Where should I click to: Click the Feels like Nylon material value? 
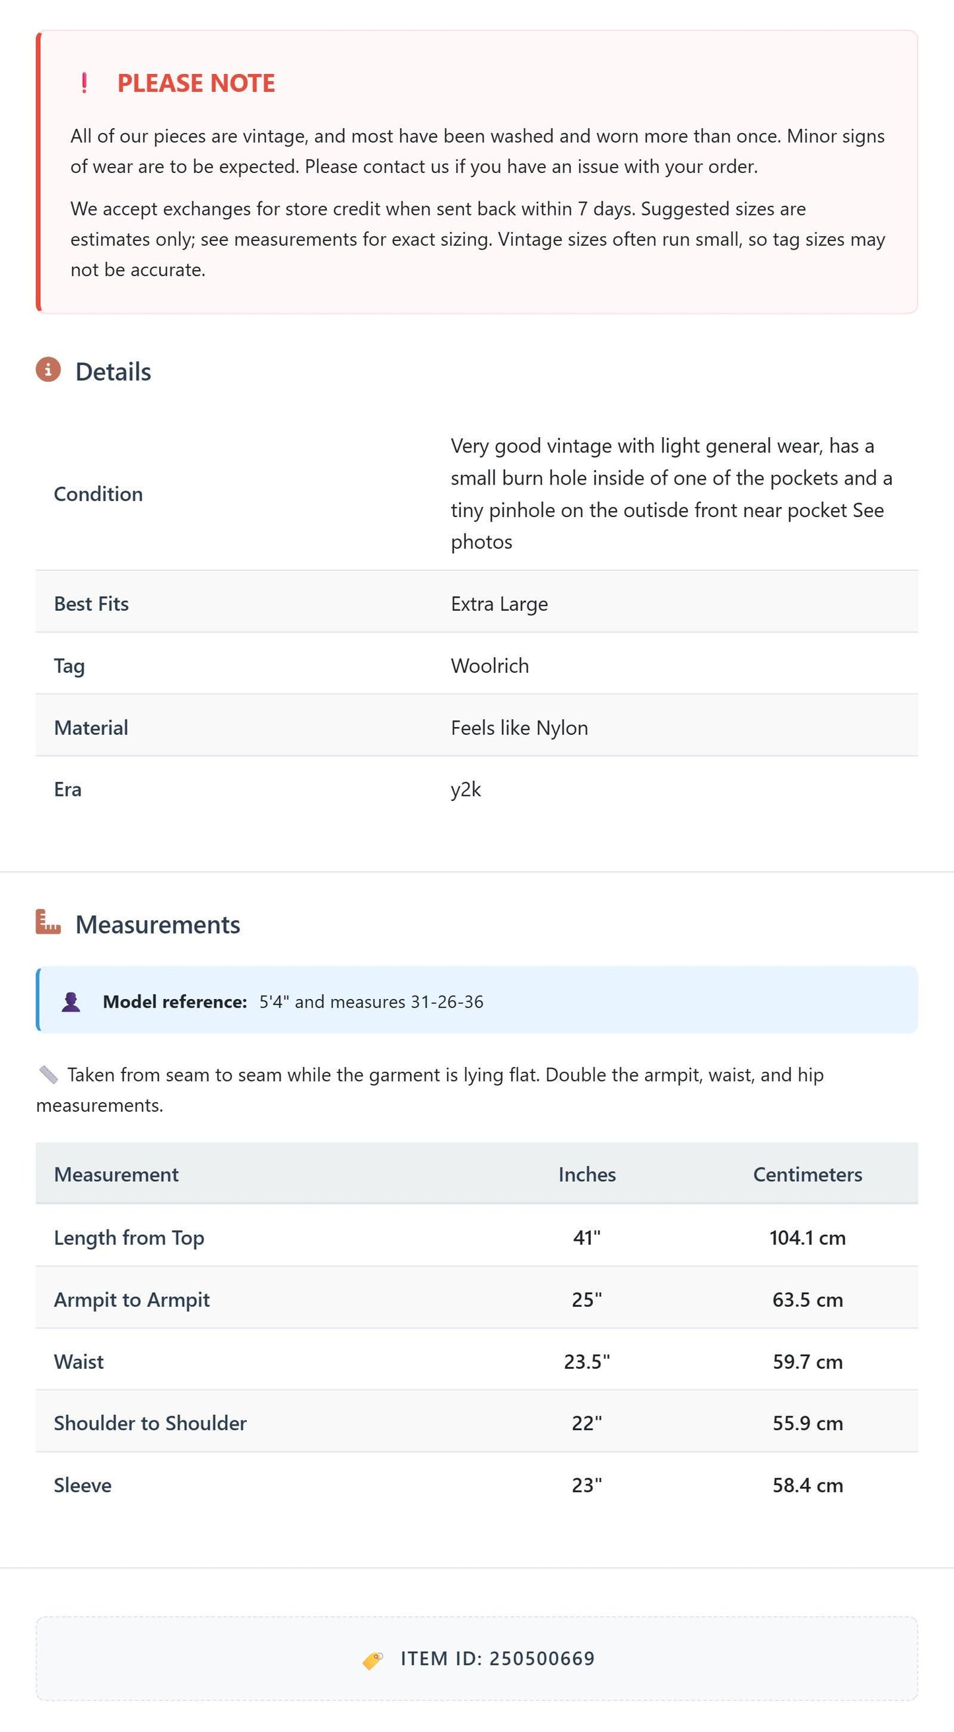coord(520,728)
